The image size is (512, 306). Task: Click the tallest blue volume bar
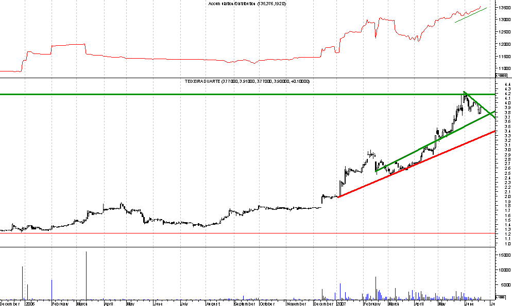coord(86,276)
